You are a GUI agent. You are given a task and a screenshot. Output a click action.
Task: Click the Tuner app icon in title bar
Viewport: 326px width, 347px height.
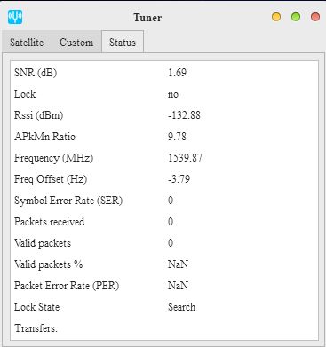pos(15,17)
